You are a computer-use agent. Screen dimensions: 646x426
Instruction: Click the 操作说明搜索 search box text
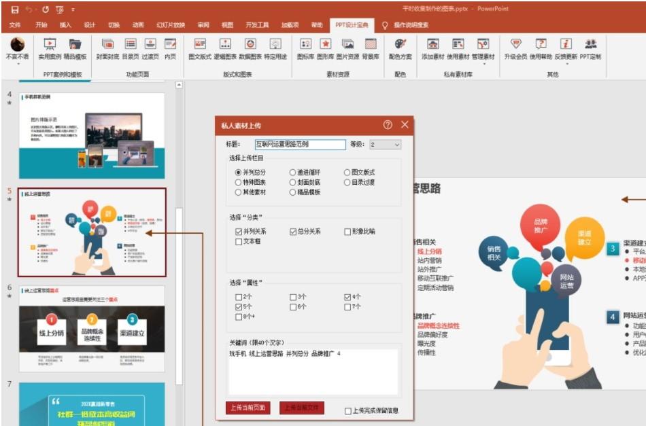411,25
